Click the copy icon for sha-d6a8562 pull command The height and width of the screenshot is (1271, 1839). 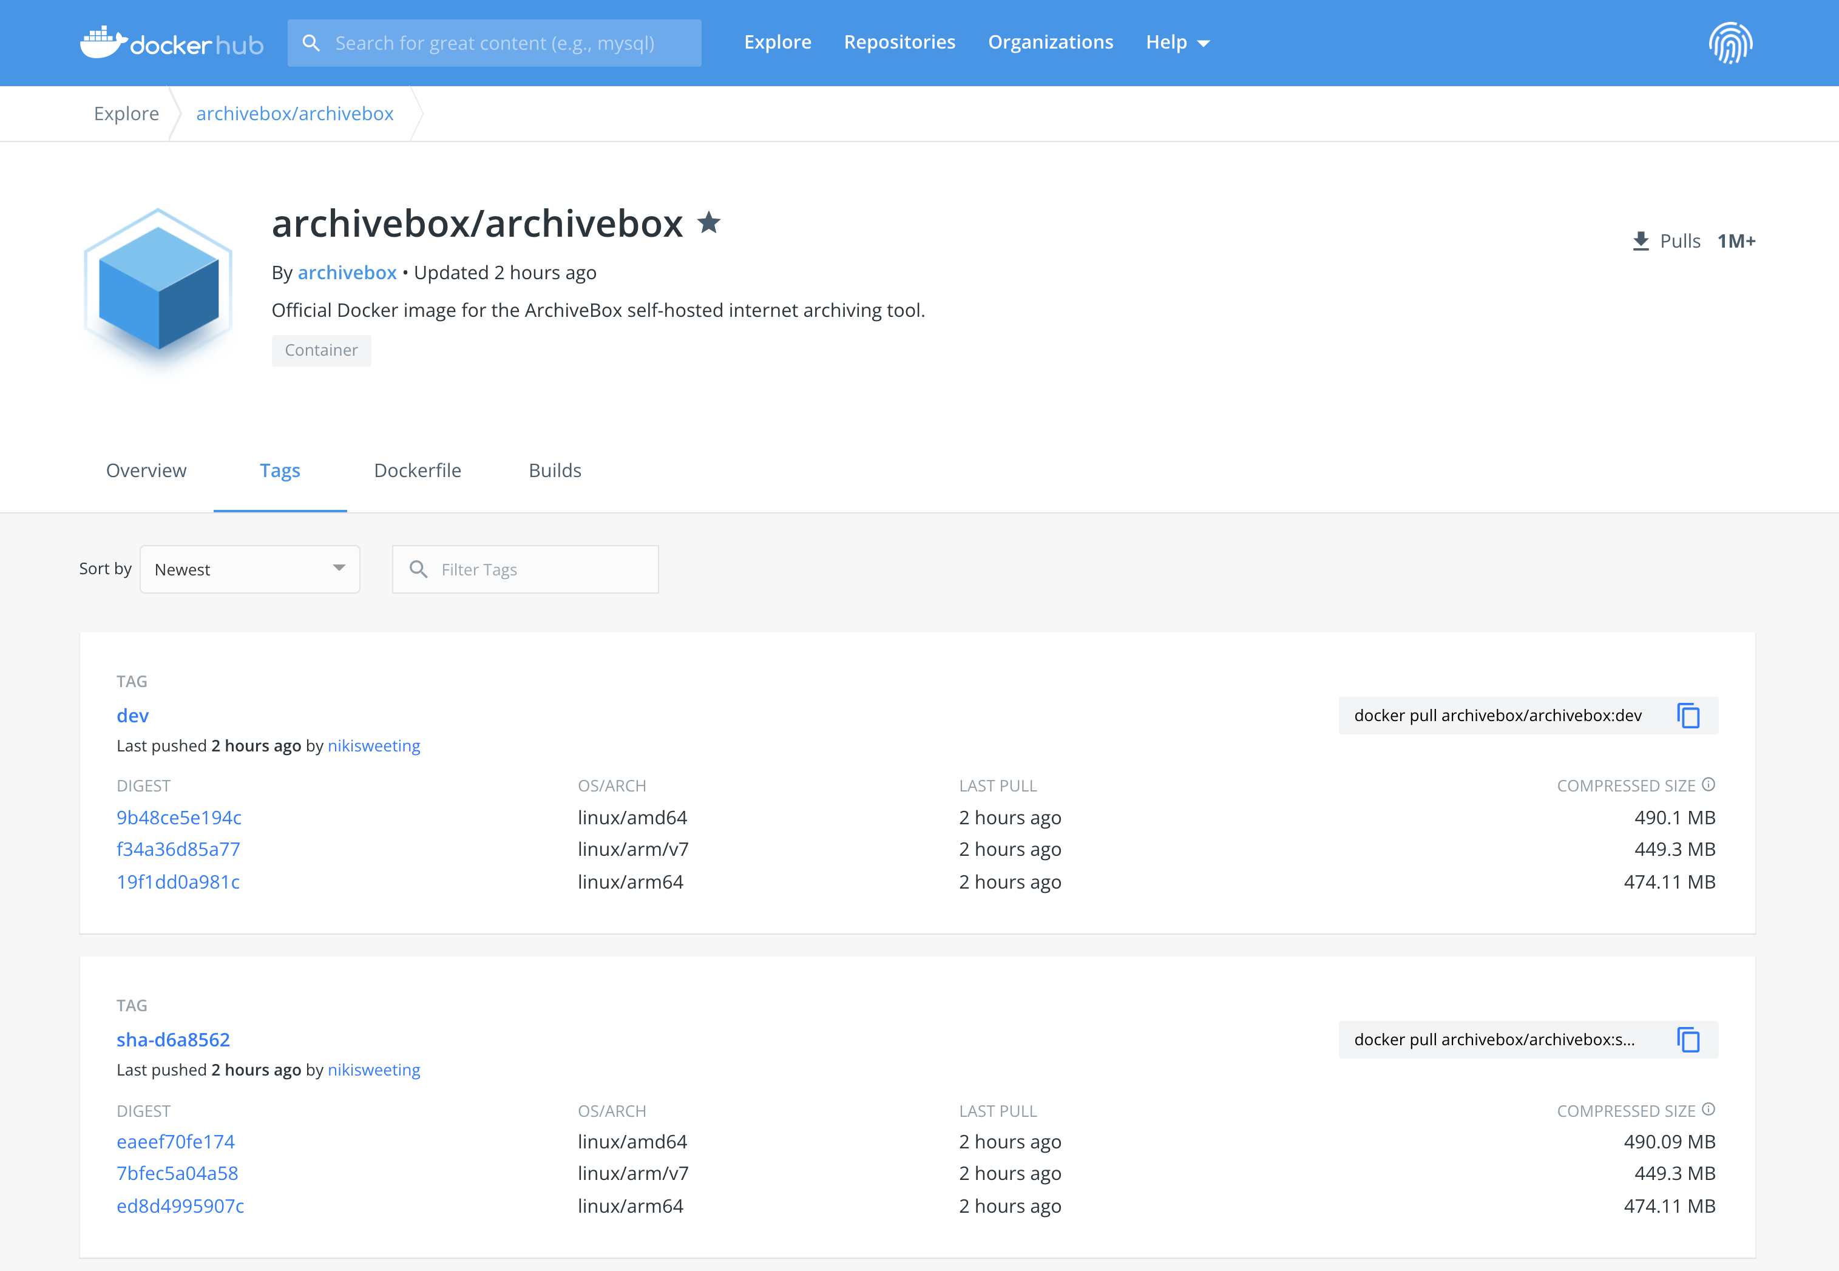pyautogui.click(x=1690, y=1039)
